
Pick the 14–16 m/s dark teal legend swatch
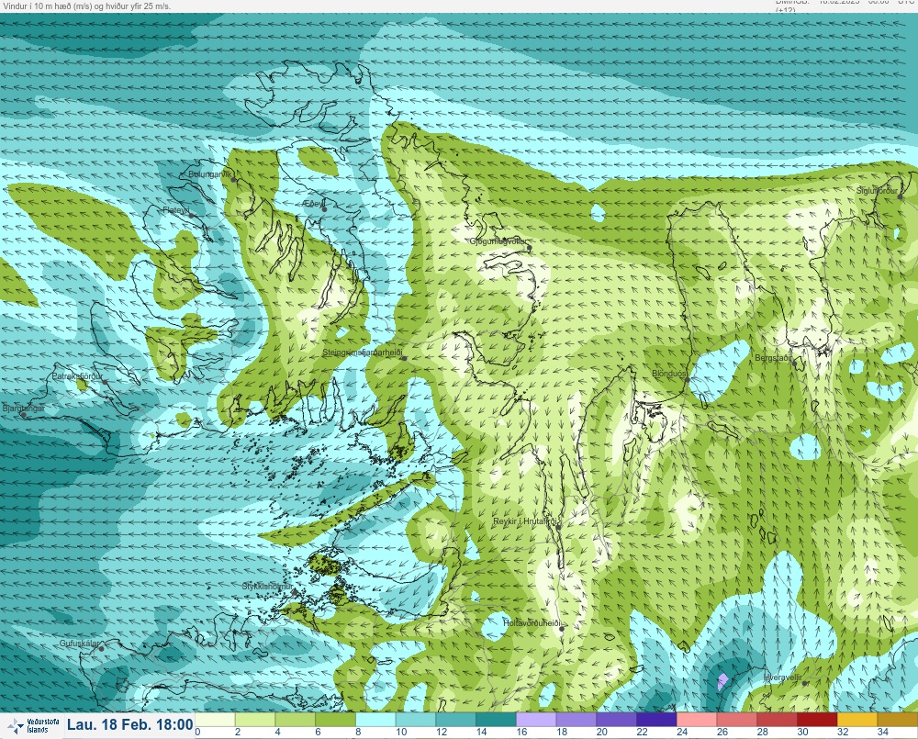(x=496, y=719)
